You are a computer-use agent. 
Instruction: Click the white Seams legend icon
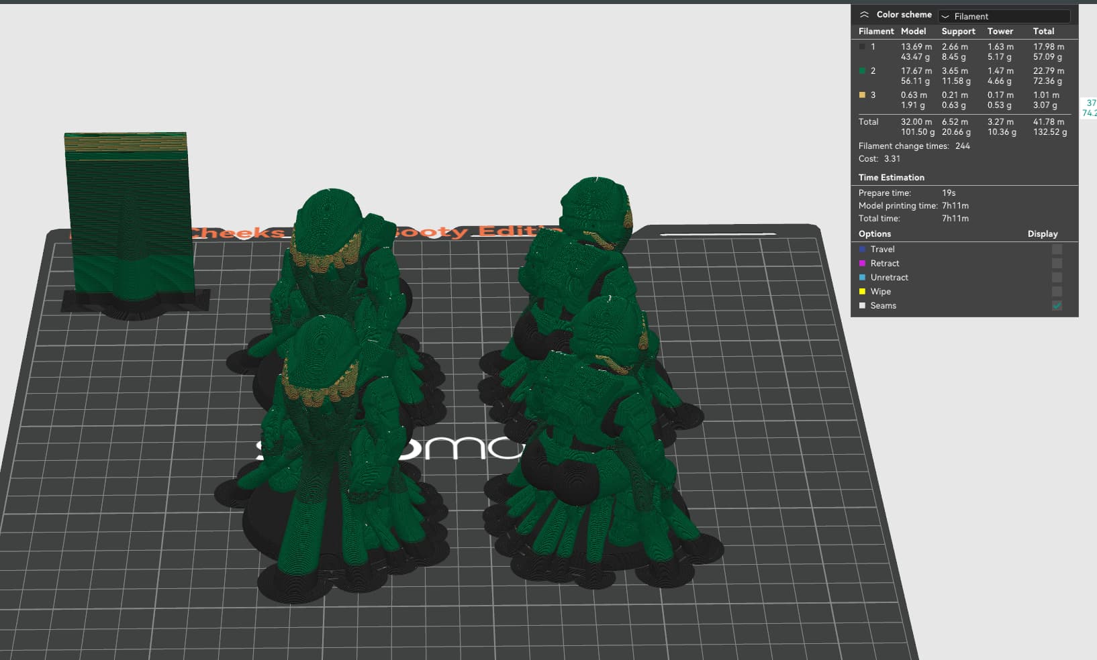pyautogui.click(x=863, y=305)
